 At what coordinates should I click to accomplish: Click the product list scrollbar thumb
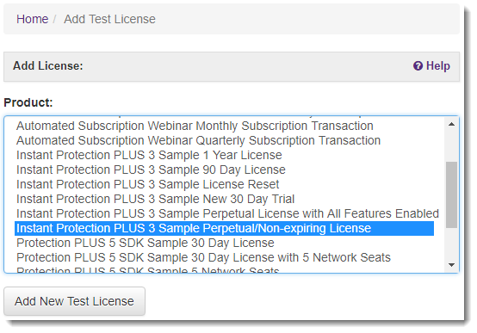pos(451,194)
